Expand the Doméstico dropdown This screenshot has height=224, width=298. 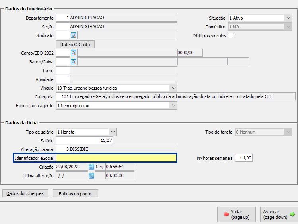(x=288, y=27)
